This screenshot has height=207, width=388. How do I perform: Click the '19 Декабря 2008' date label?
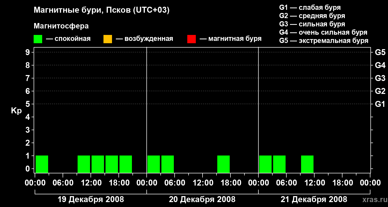91,199
